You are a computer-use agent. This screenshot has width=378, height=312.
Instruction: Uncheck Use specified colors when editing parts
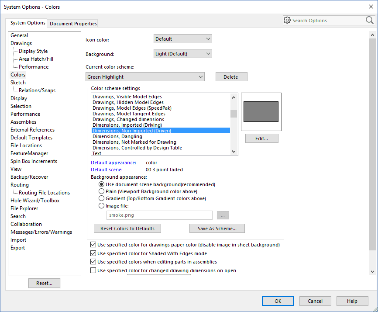(x=93, y=262)
